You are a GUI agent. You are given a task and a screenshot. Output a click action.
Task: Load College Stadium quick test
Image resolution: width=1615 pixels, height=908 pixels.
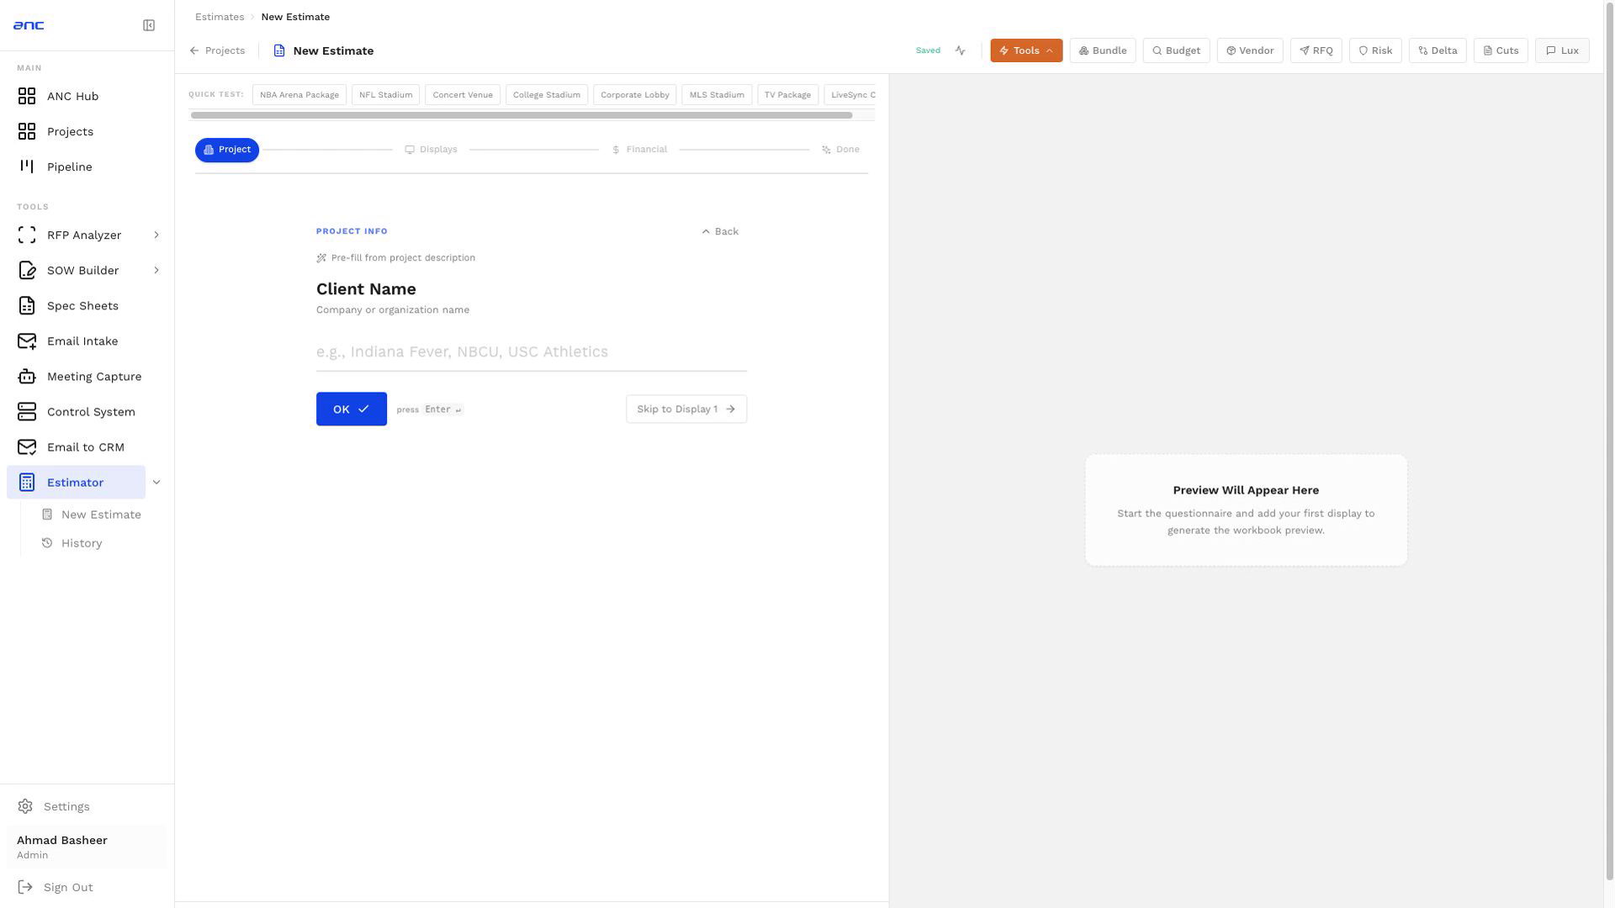click(x=547, y=95)
